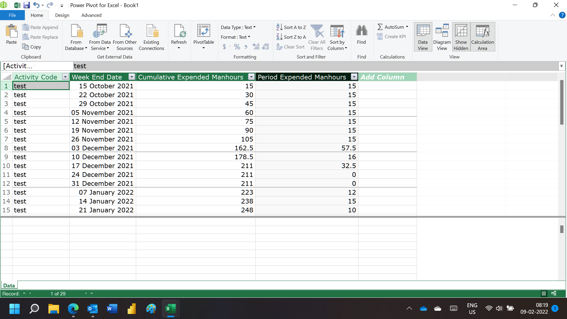
Task: Switch to Diagram View
Action: pyautogui.click(x=442, y=37)
